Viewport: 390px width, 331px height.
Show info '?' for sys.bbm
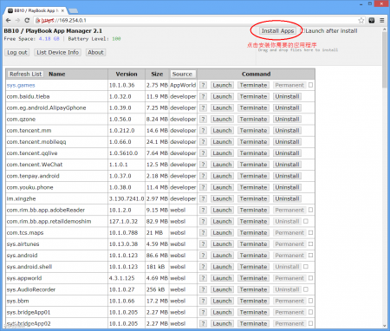point(203,301)
